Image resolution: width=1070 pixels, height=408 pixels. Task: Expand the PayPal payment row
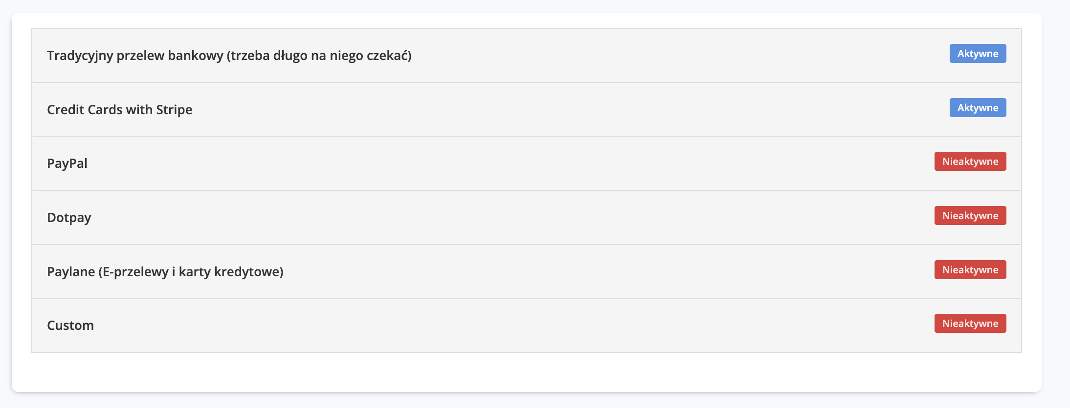tap(489, 163)
